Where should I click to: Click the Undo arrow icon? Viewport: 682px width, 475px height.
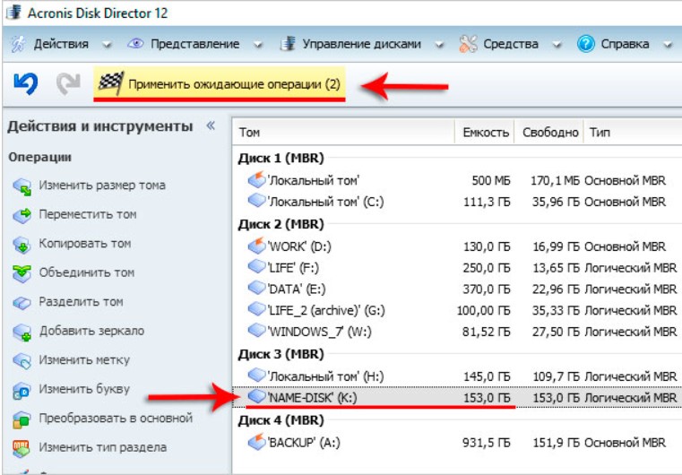click(26, 83)
